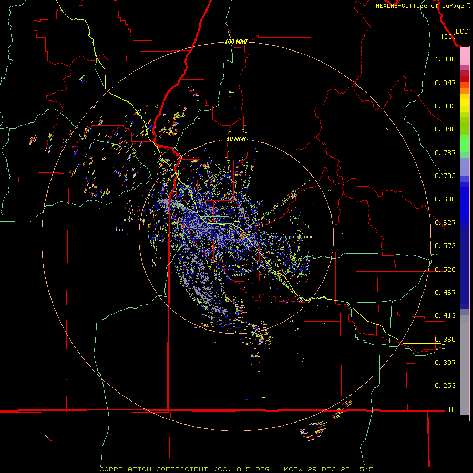This screenshot has width=473, height=473.
Task: Pick the yellow segment of the color bar
Action: click(464, 104)
